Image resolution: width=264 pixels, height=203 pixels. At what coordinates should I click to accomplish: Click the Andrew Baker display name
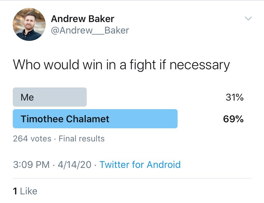pos(83,19)
